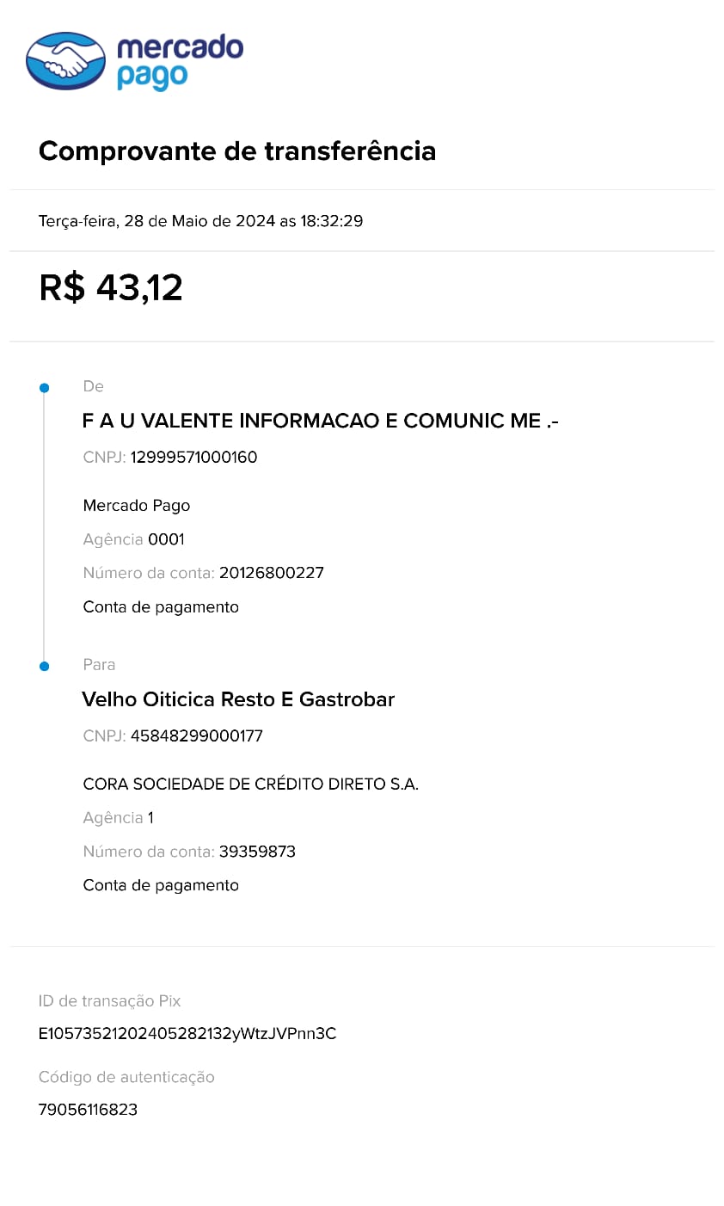Viewport: 724px width, 1206px height.
Task: Click the Mercado Pago handshake logo icon
Action: [x=66, y=61]
